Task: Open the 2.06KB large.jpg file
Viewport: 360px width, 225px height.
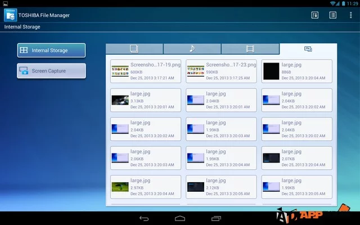Action: (146, 158)
